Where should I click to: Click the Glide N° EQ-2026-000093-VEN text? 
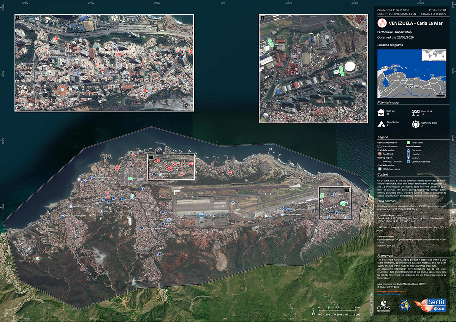pos(397,14)
